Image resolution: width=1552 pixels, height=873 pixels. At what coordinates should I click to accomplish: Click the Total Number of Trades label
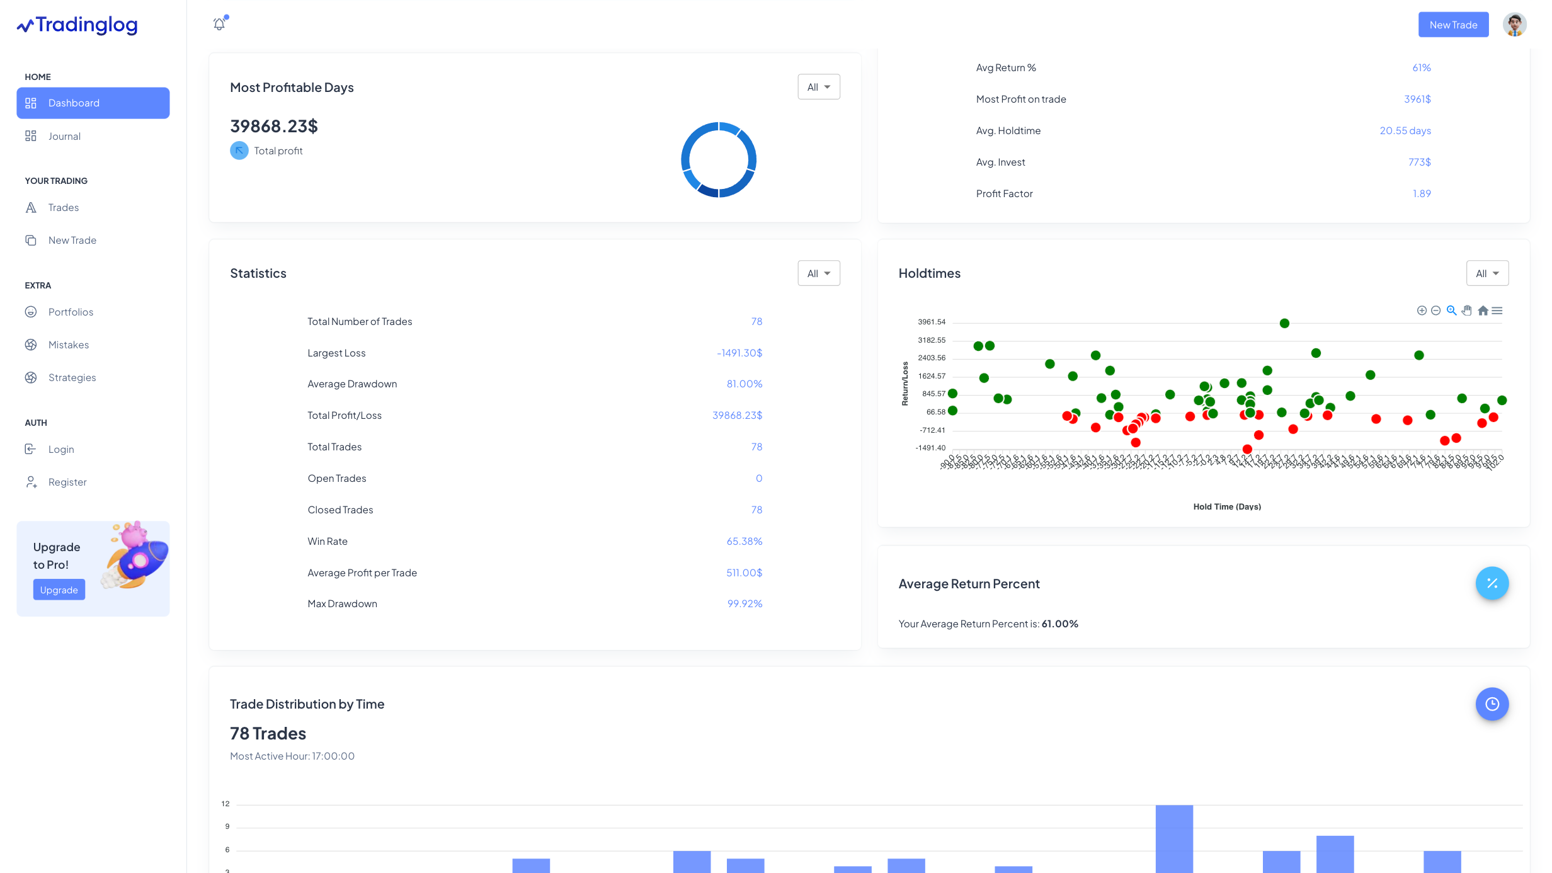(360, 321)
